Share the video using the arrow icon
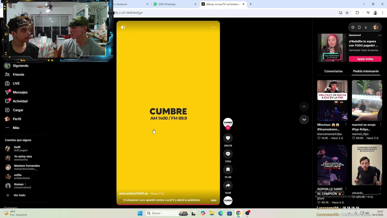This screenshot has width=387, height=218. coord(228,185)
